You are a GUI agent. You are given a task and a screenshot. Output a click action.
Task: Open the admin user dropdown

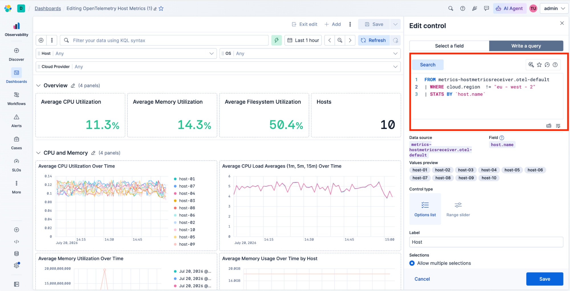[x=554, y=9]
